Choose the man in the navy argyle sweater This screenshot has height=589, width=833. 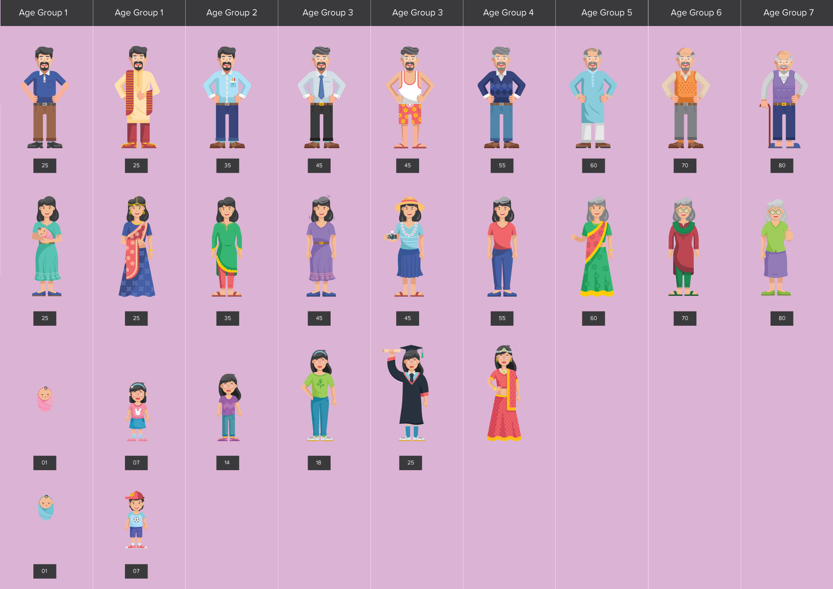[x=502, y=97]
